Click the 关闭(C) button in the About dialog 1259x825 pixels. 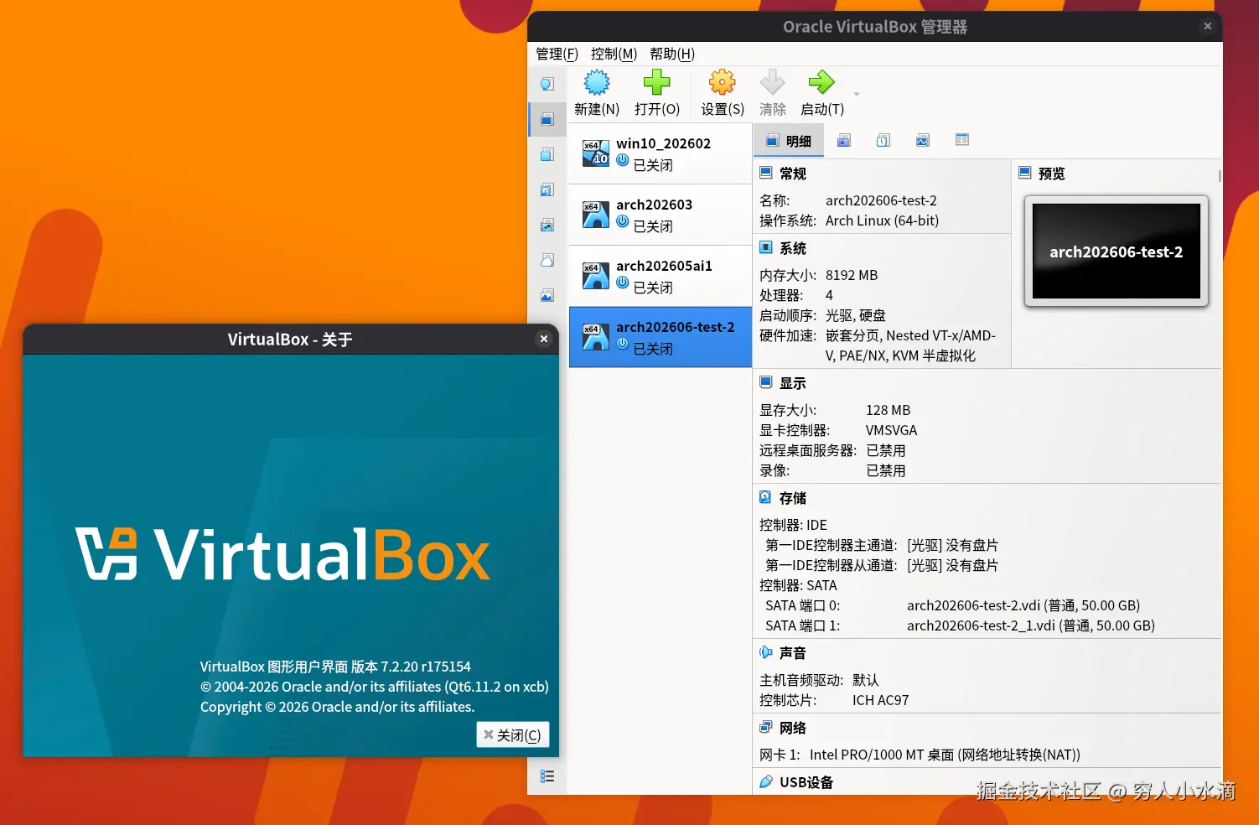click(x=513, y=735)
